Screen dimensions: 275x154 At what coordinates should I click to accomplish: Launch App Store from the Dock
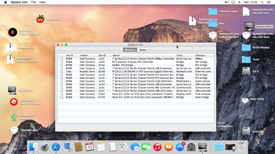(180, 147)
